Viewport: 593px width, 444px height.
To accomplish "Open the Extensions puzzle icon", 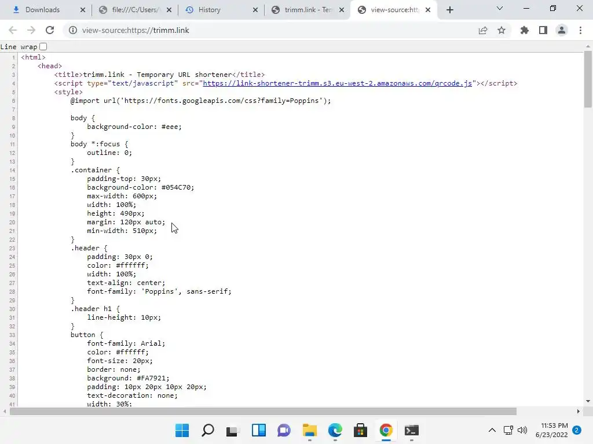I will click(x=525, y=30).
